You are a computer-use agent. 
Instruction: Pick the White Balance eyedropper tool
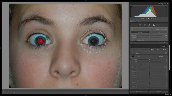(x=132, y=57)
